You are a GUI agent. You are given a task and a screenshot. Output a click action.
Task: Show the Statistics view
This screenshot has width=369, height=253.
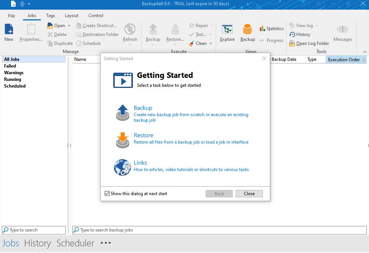pos(272,29)
